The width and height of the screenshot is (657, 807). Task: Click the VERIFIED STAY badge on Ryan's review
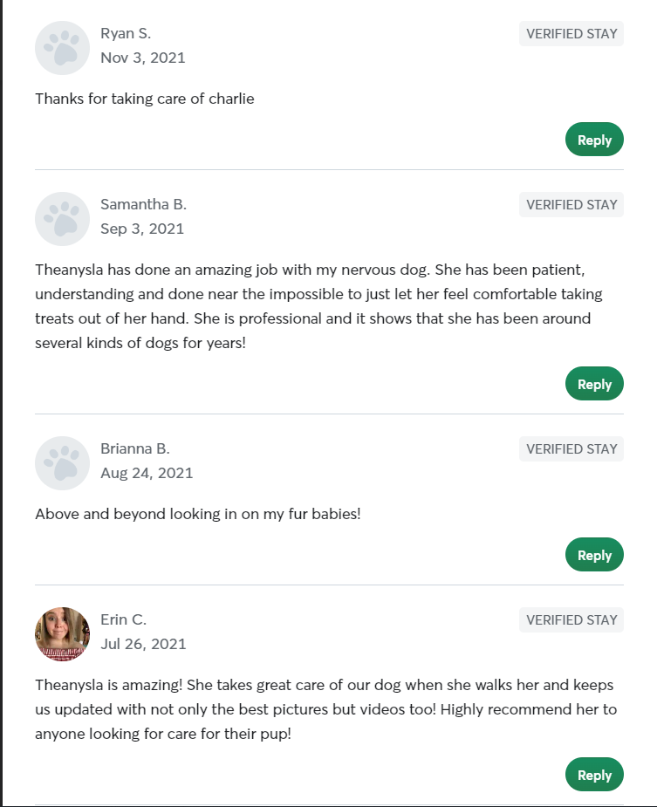571,33
